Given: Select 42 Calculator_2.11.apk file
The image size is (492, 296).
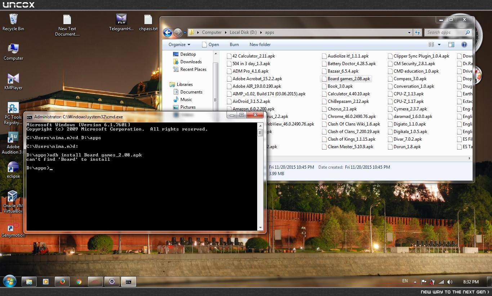Looking at the screenshot, I should 251,56.
